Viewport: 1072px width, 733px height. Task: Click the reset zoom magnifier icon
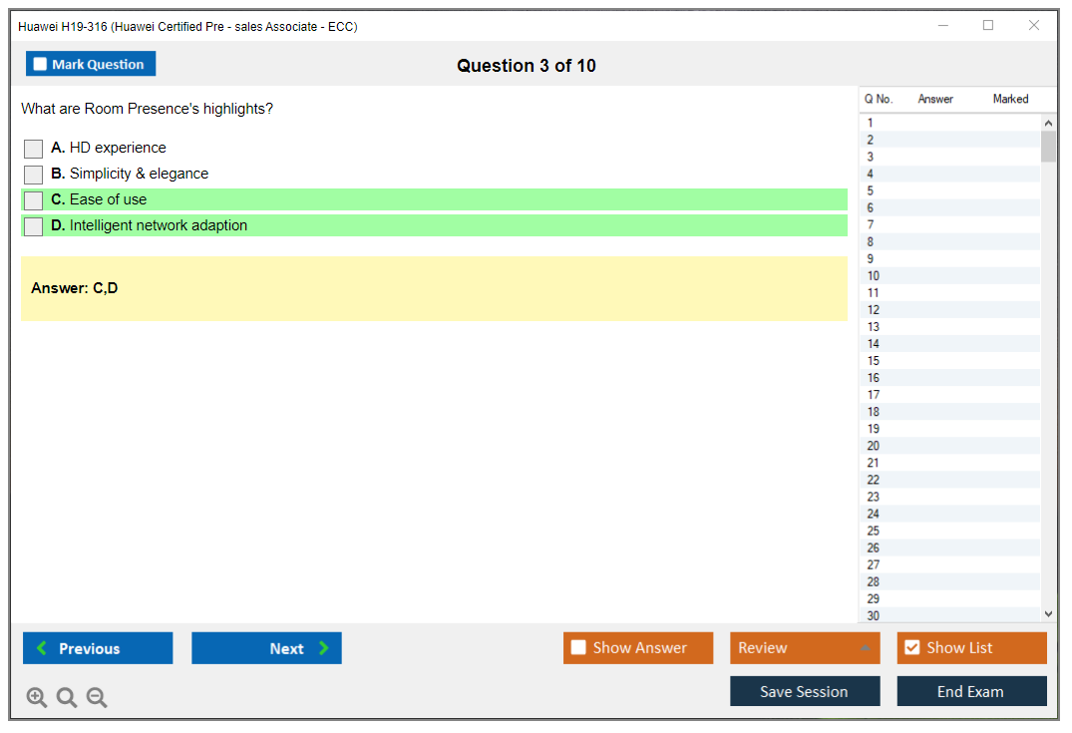(67, 698)
